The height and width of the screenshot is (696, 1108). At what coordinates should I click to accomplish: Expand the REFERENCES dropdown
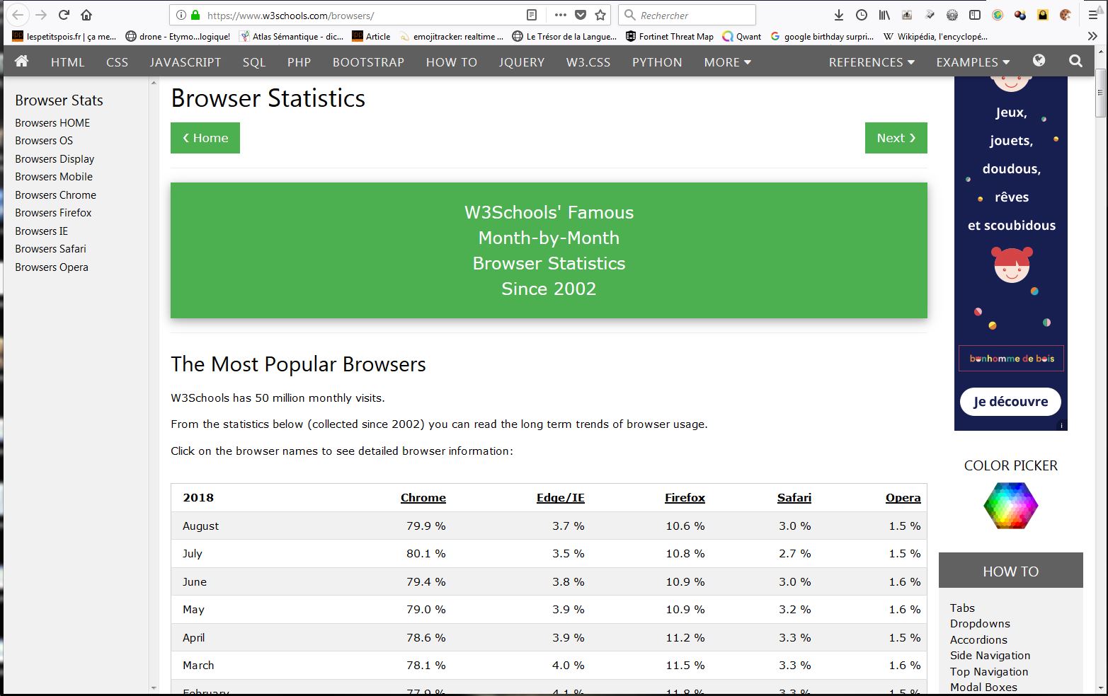[x=872, y=62]
